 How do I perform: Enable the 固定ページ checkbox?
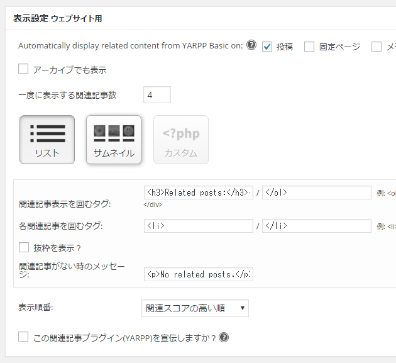309,46
